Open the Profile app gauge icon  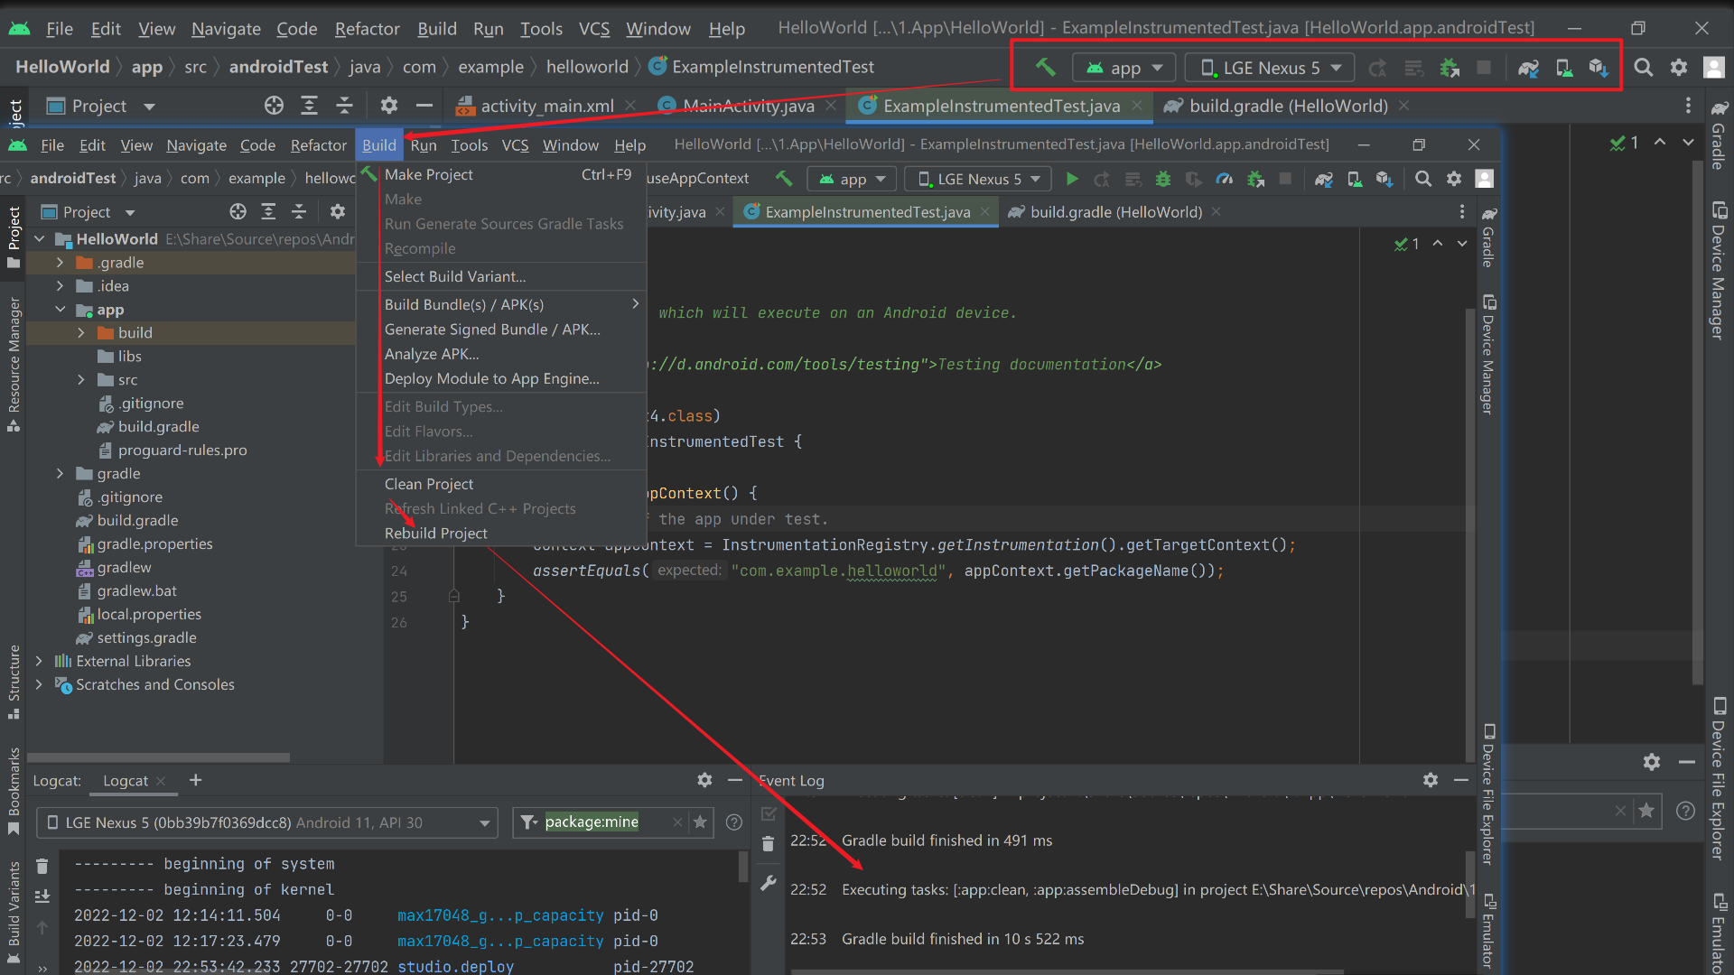point(1224,179)
